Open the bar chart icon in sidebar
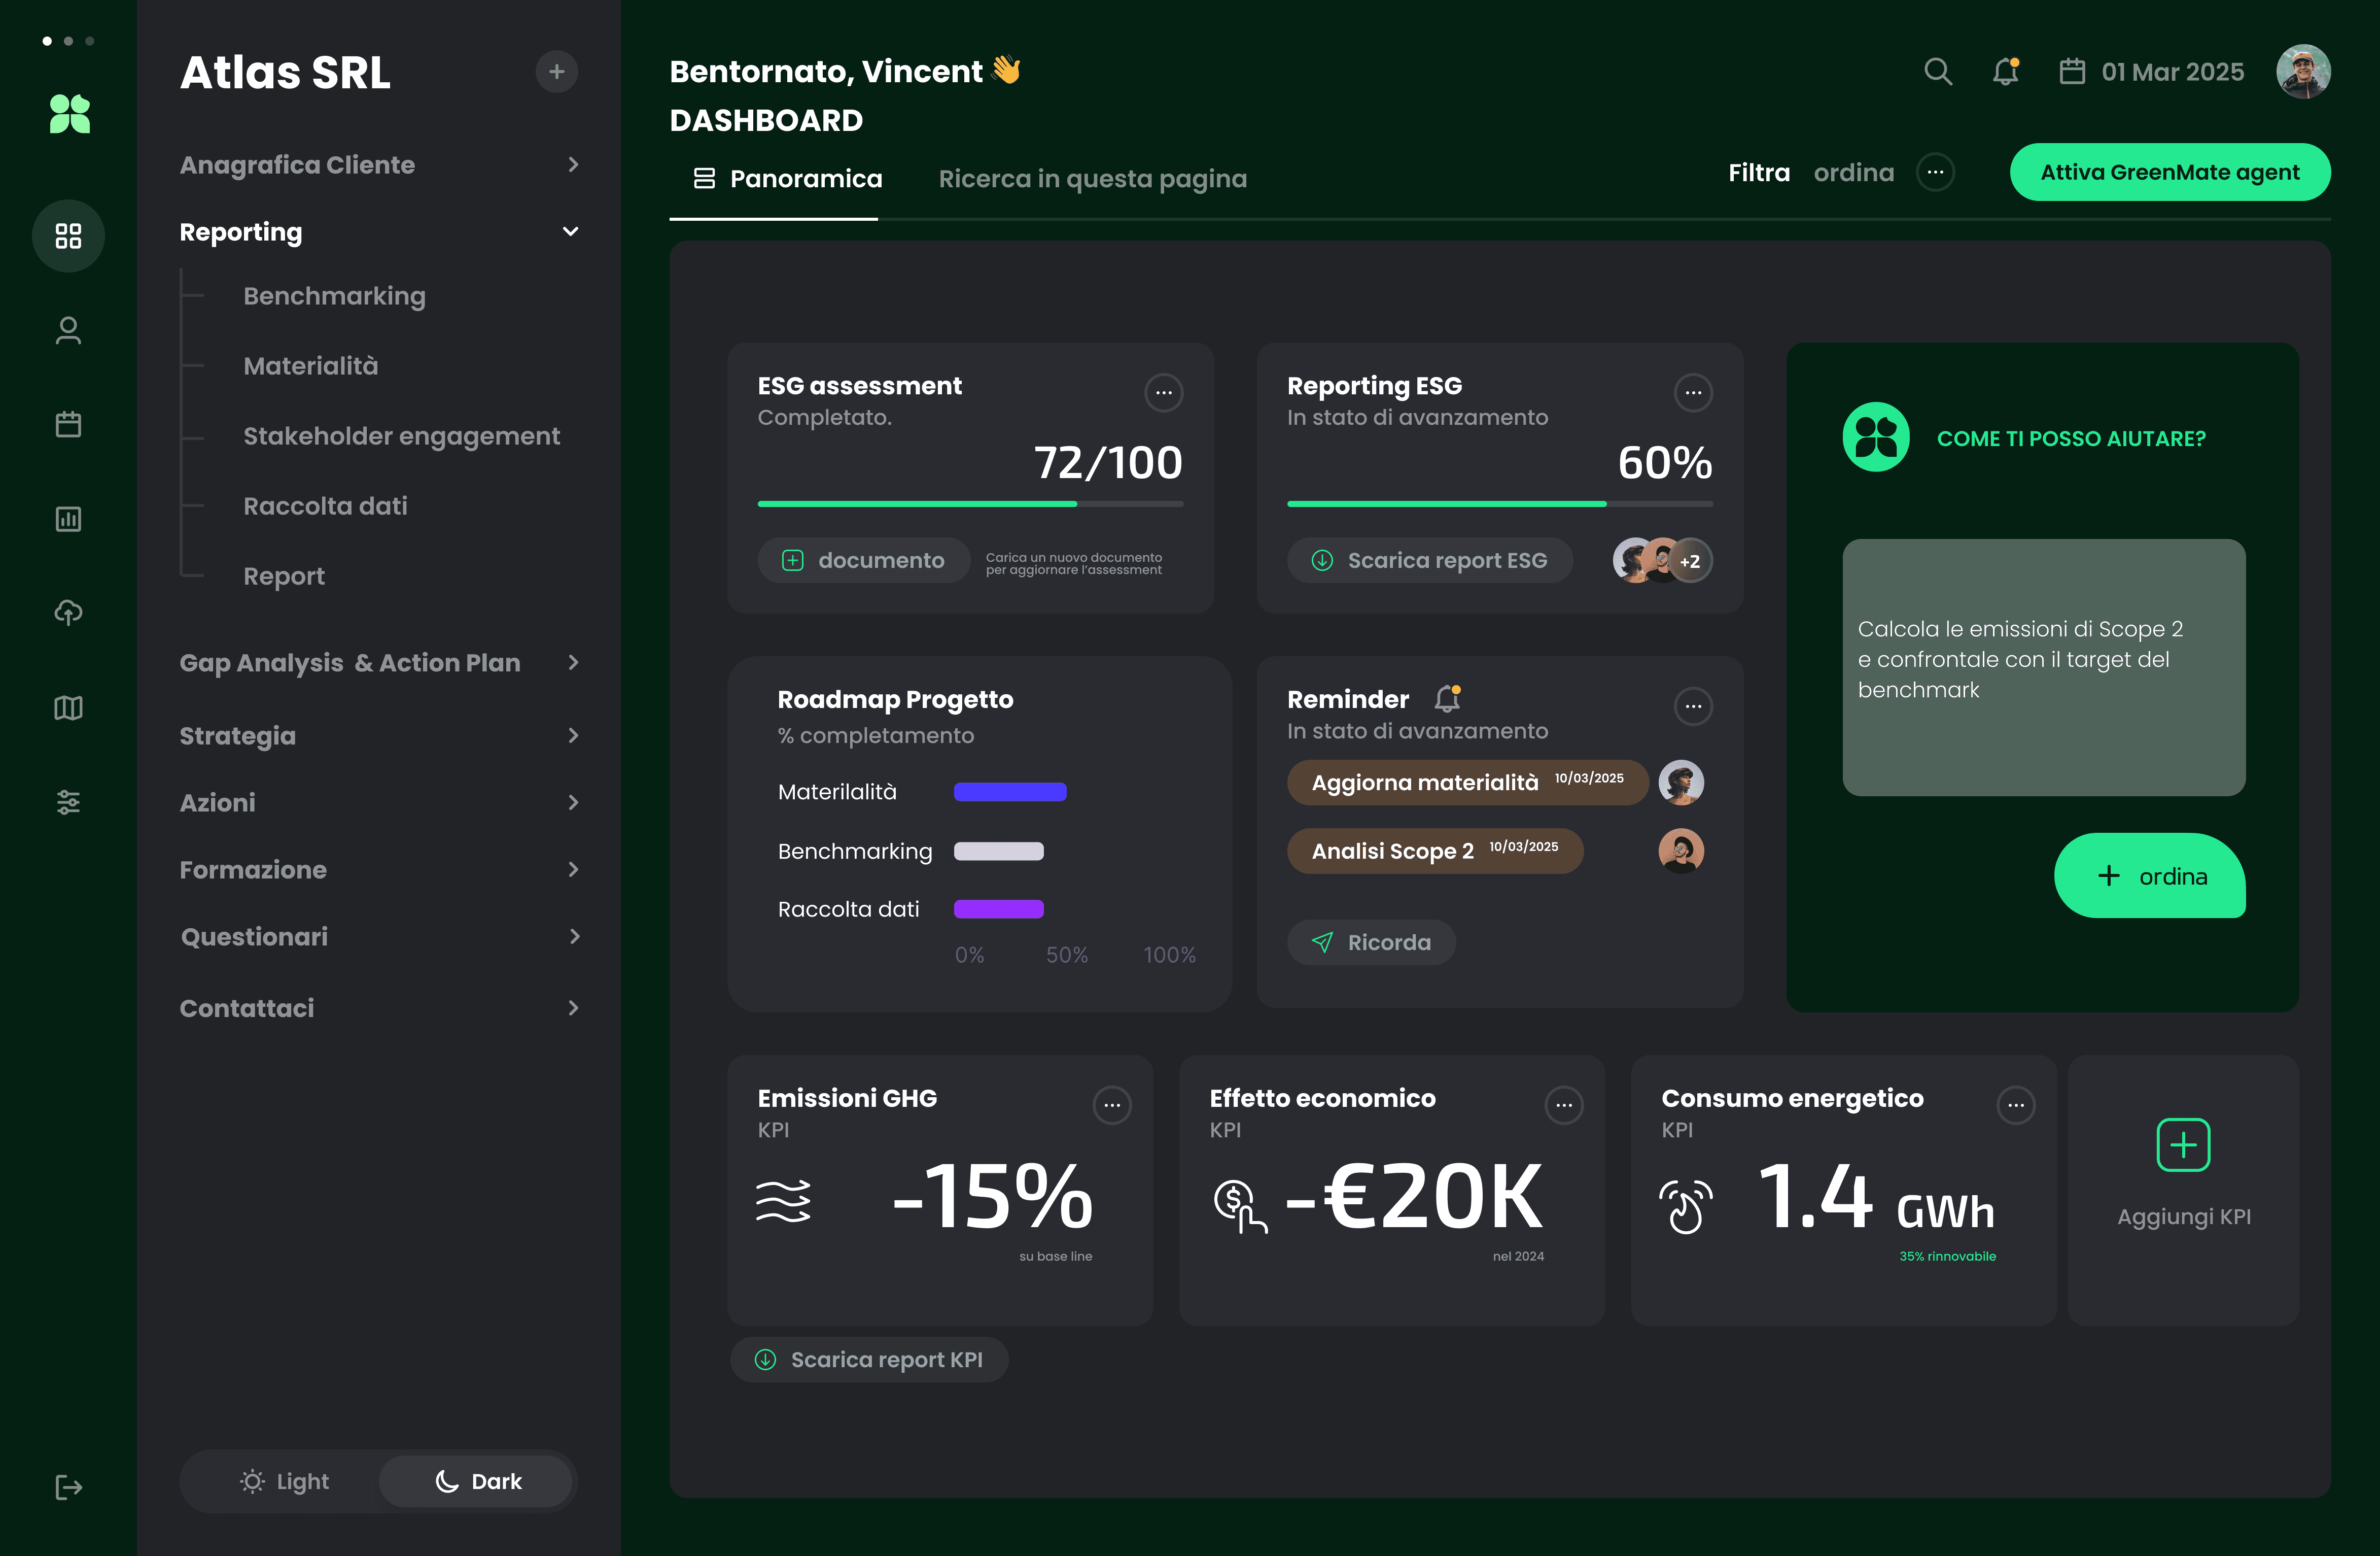The image size is (2380, 1556). [68, 518]
